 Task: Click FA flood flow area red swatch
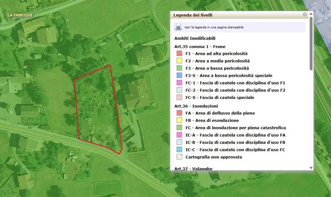coord(179,113)
